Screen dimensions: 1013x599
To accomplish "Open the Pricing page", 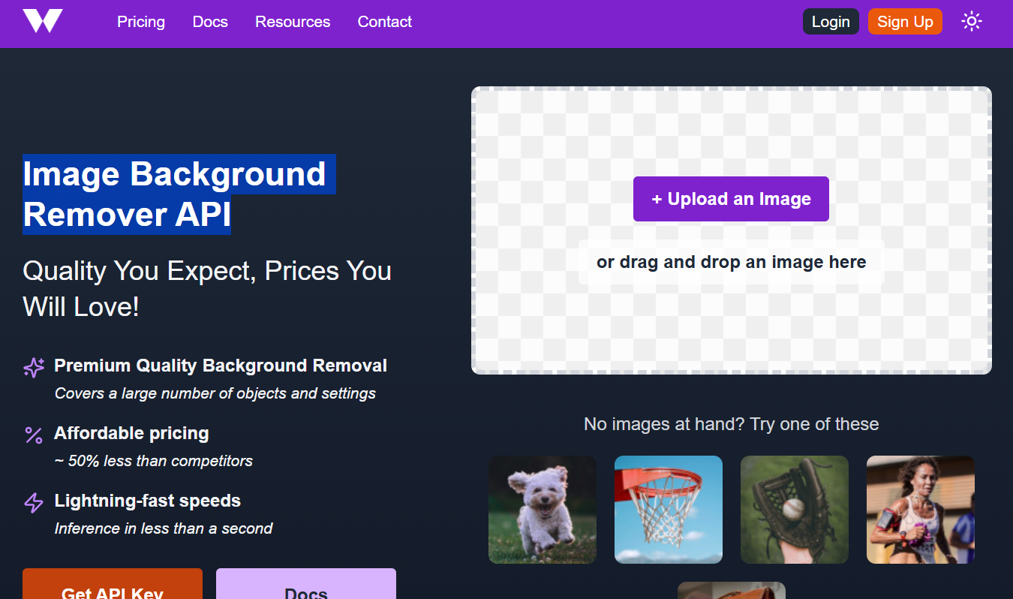I will coord(140,22).
